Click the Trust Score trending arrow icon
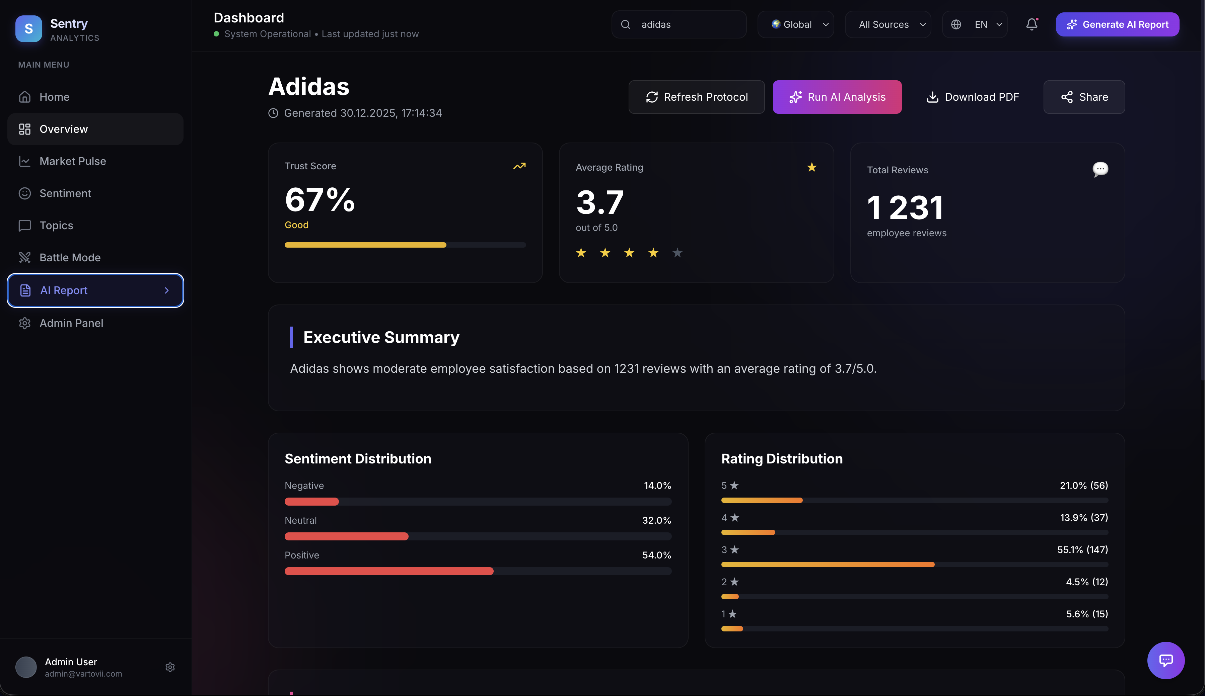This screenshot has width=1205, height=696. [x=519, y=166]
